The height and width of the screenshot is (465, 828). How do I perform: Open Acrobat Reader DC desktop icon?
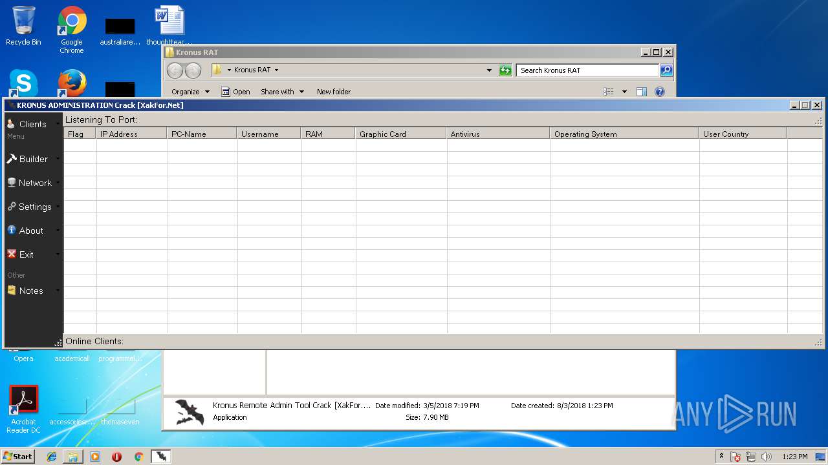click(x=23, y=409)
